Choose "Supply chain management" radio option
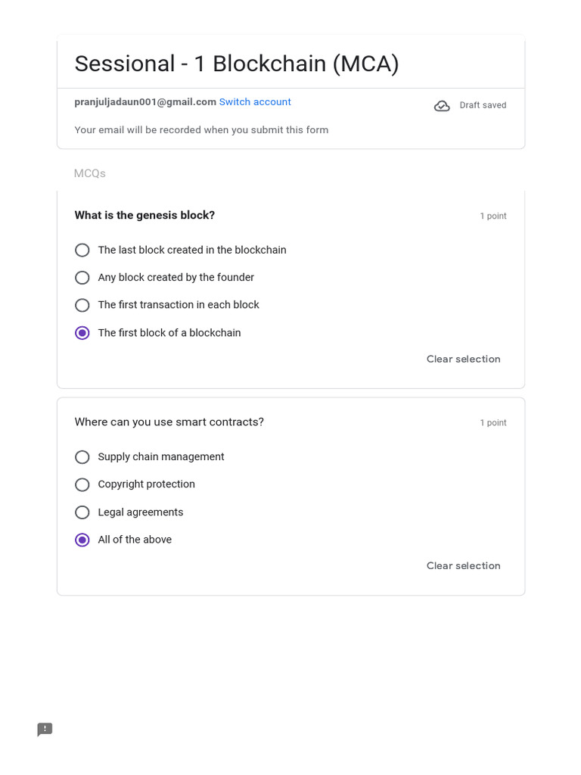The height and width of the screenshot is (775, 581). 82,457
